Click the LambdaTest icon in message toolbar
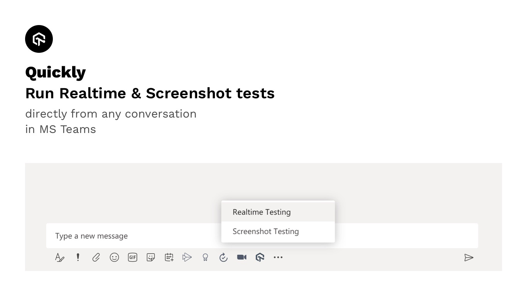 pos(260,257)
